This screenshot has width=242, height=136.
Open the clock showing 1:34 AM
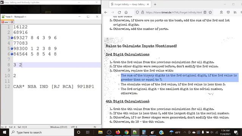225,132
